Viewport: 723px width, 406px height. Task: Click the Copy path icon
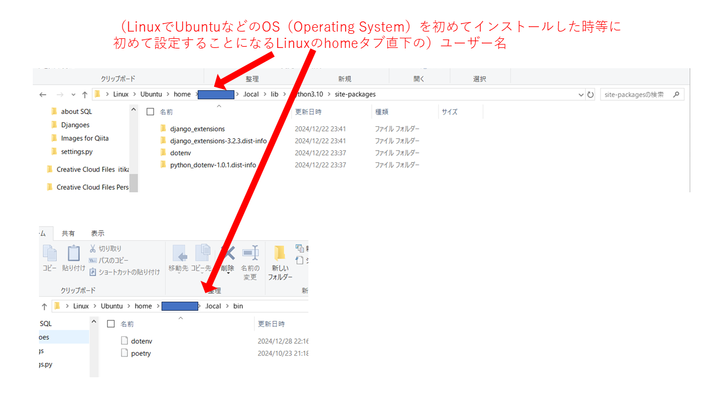93,261
